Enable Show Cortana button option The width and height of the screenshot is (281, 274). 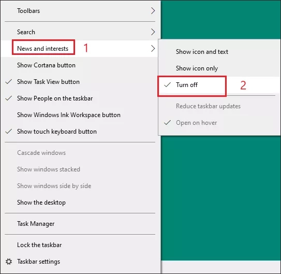coord(79,65)
